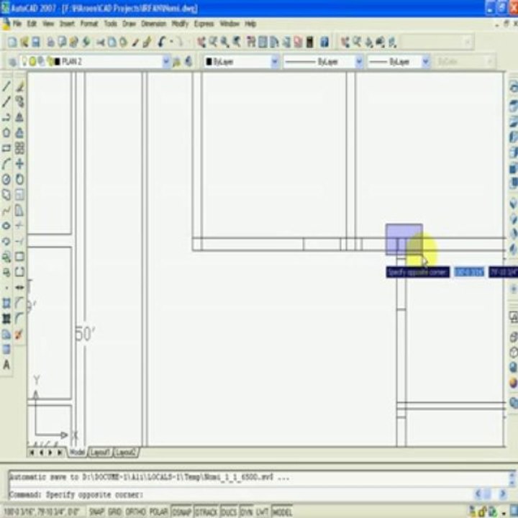Toggle LWT lineweight display
Screen dimensions: 518x518
tap(263, 512)
